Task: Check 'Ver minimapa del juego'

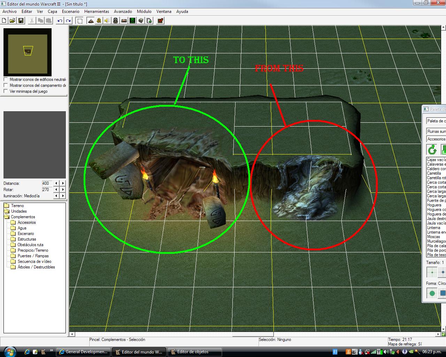Action: tap(6, 91)
